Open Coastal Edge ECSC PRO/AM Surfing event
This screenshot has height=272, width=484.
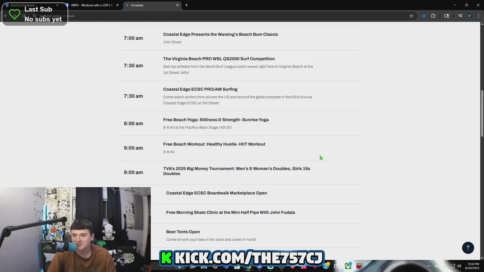[x=200, y=90]
